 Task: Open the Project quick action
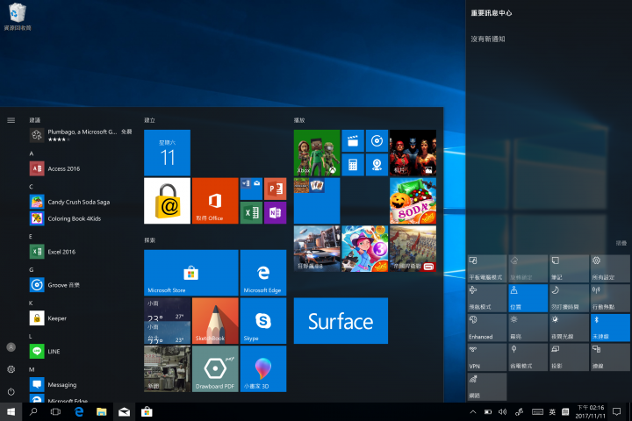coord(569,357)
